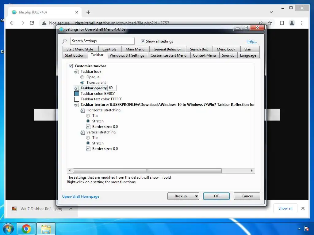Click Show all in downloads bar
Image resolution: width=314 pixels, height=235 pixels.
point(285,208)
